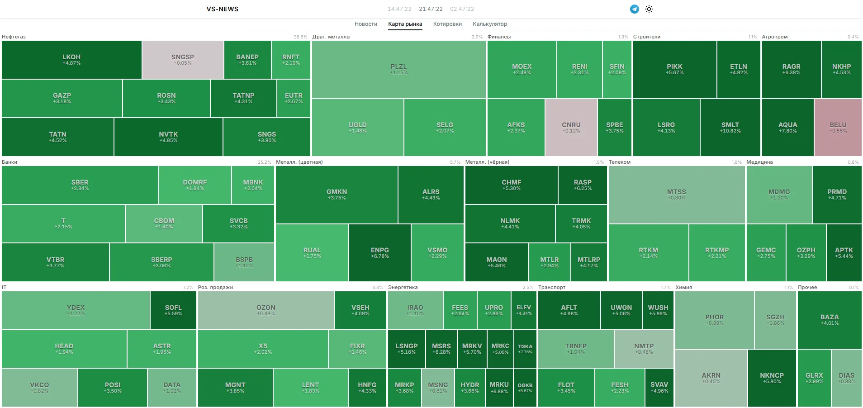863x408 pixels.
Task: Select the MAGN +5.46% tile
Action: 497,262
